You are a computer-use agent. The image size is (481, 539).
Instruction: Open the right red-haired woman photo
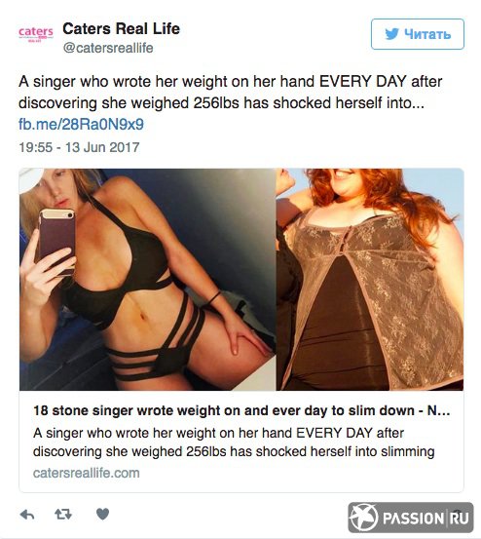[x=370, y=280]
